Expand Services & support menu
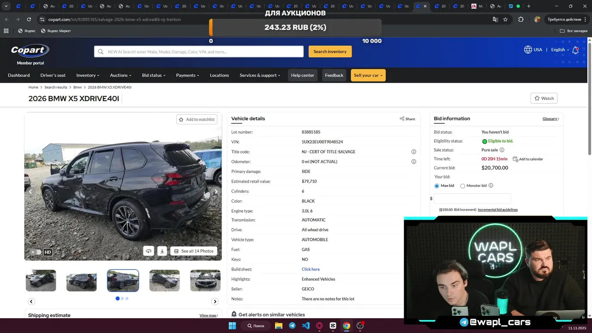 260,75
